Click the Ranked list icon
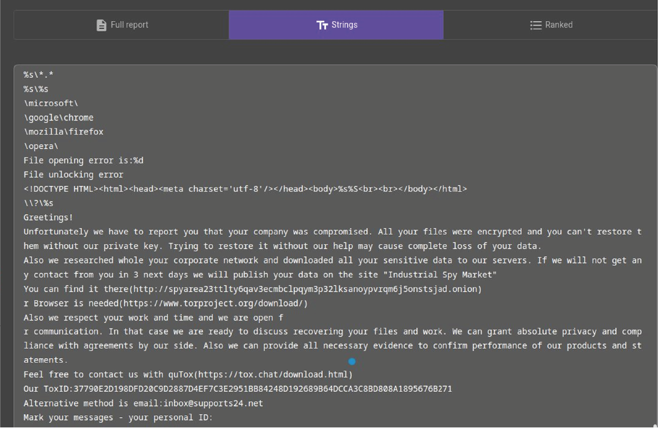659x428 pixels. click(x=536, y=25)
